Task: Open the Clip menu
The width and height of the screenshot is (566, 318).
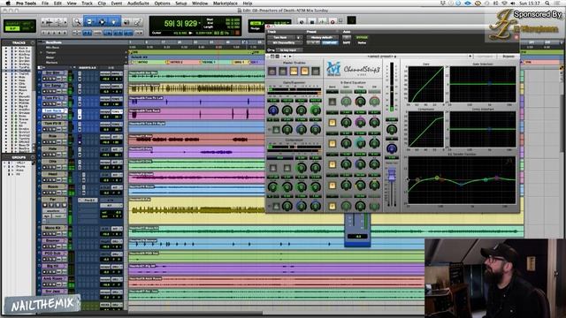Action: point(102,4)
